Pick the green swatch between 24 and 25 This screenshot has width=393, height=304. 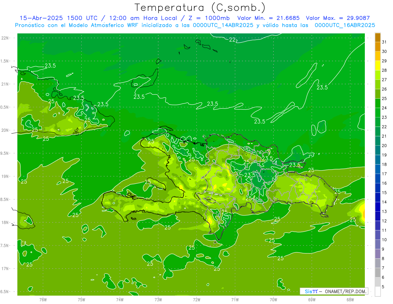[378, 103]
